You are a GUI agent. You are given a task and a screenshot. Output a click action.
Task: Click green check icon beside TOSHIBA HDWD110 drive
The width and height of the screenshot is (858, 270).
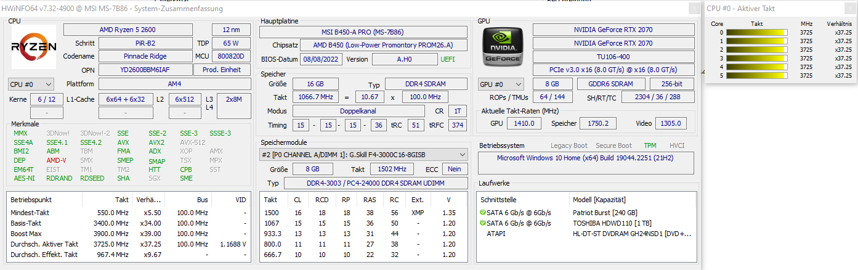click(483, 223)
